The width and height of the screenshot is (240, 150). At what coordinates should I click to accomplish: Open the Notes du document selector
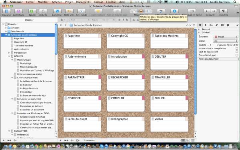click(218, 59)
